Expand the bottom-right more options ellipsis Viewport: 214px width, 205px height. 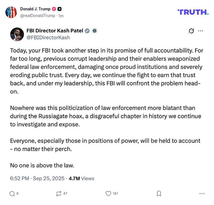[202, 194]
